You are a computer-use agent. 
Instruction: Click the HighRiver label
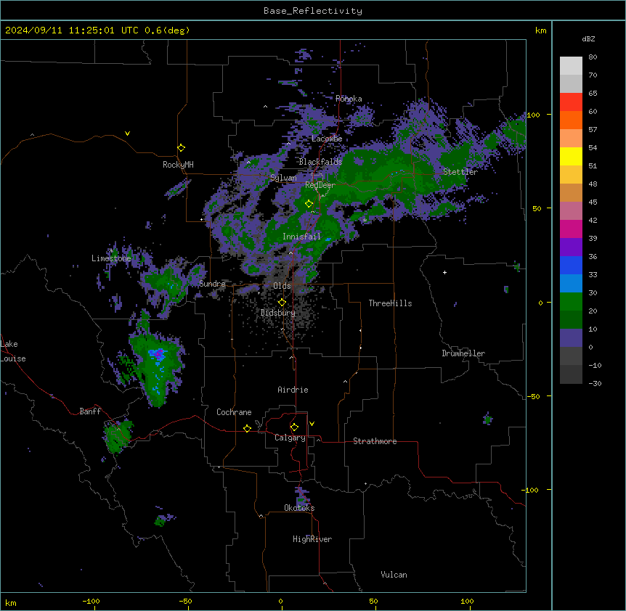click(x=312, y=539)
